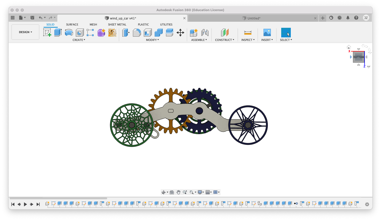Switch to the SURFACE tab
The height and width of the screenshot is (220, 381).
pos(72,25)
